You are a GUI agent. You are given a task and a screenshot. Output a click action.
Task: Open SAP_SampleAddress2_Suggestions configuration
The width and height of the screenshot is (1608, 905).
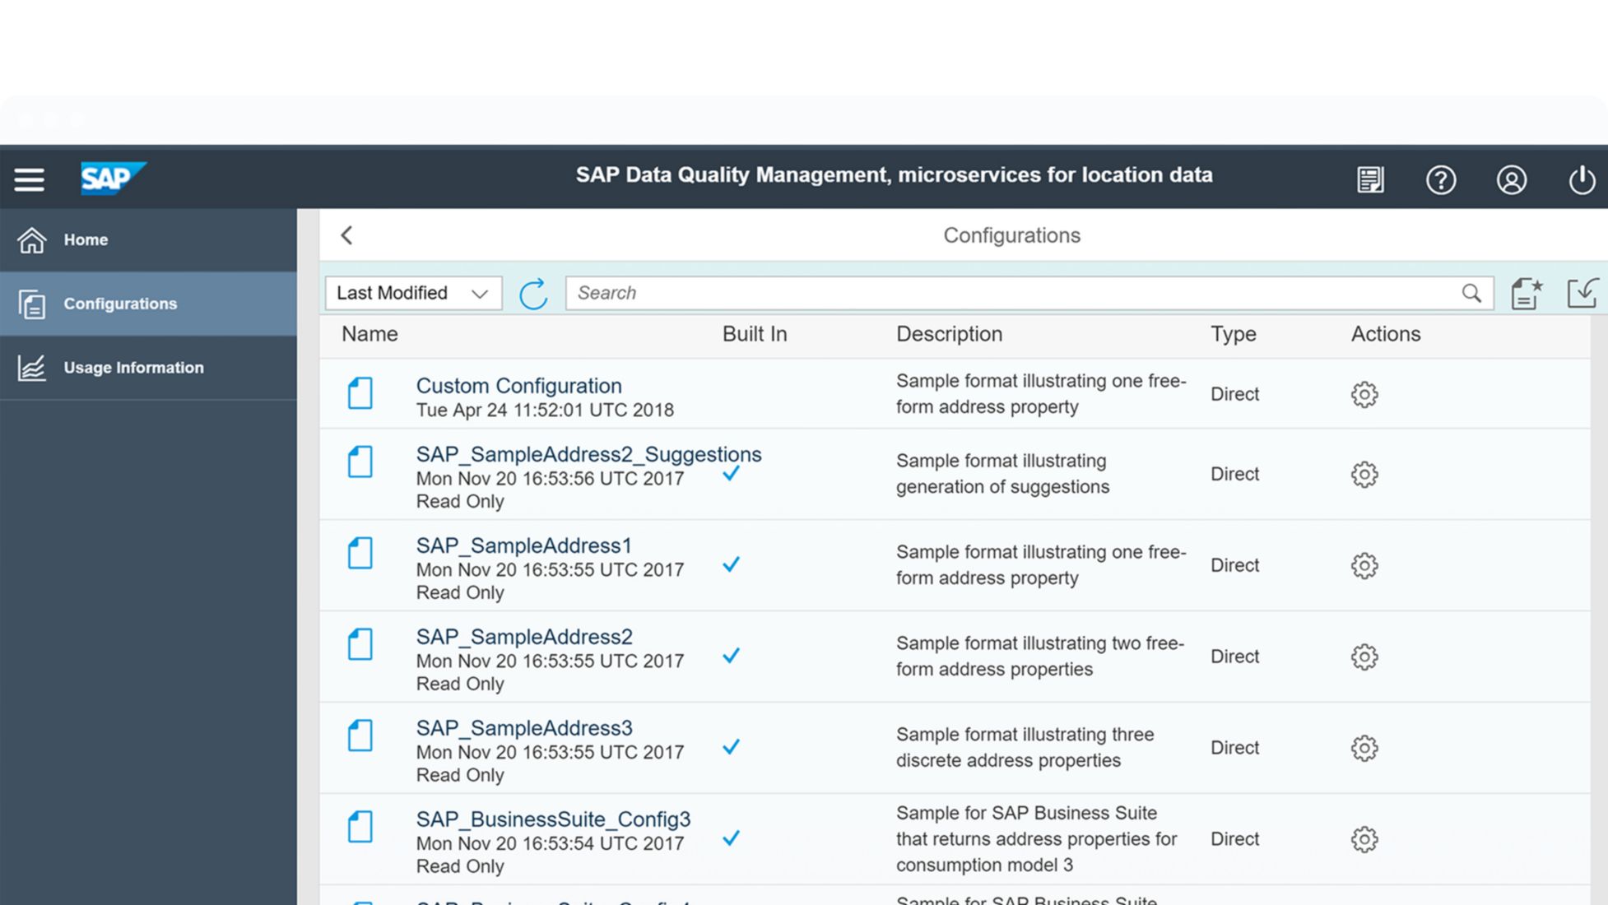tap(588, 454)
